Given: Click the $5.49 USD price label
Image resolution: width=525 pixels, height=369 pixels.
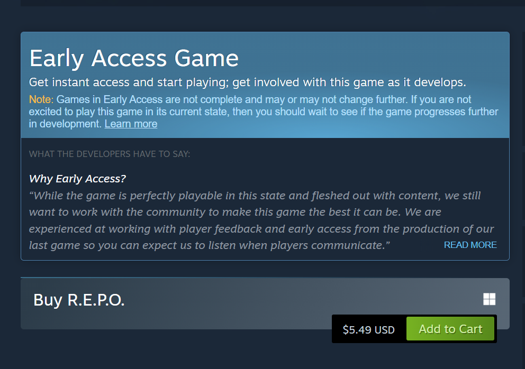Looking at the screenshot, I should (x=369, y=330).
